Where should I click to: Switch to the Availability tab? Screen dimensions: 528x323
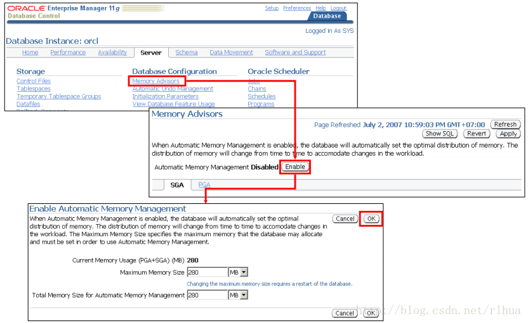pos(112,53)
